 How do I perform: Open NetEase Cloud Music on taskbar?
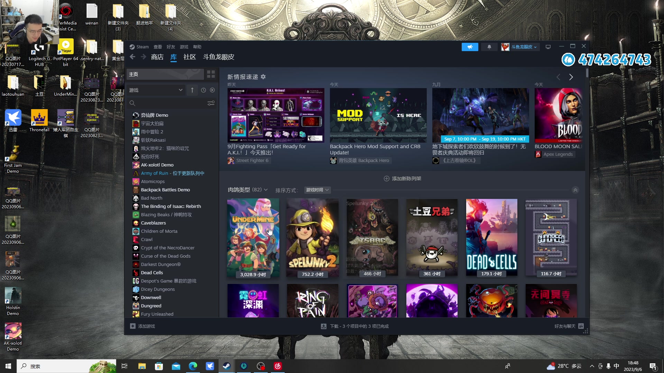[278, 366]
